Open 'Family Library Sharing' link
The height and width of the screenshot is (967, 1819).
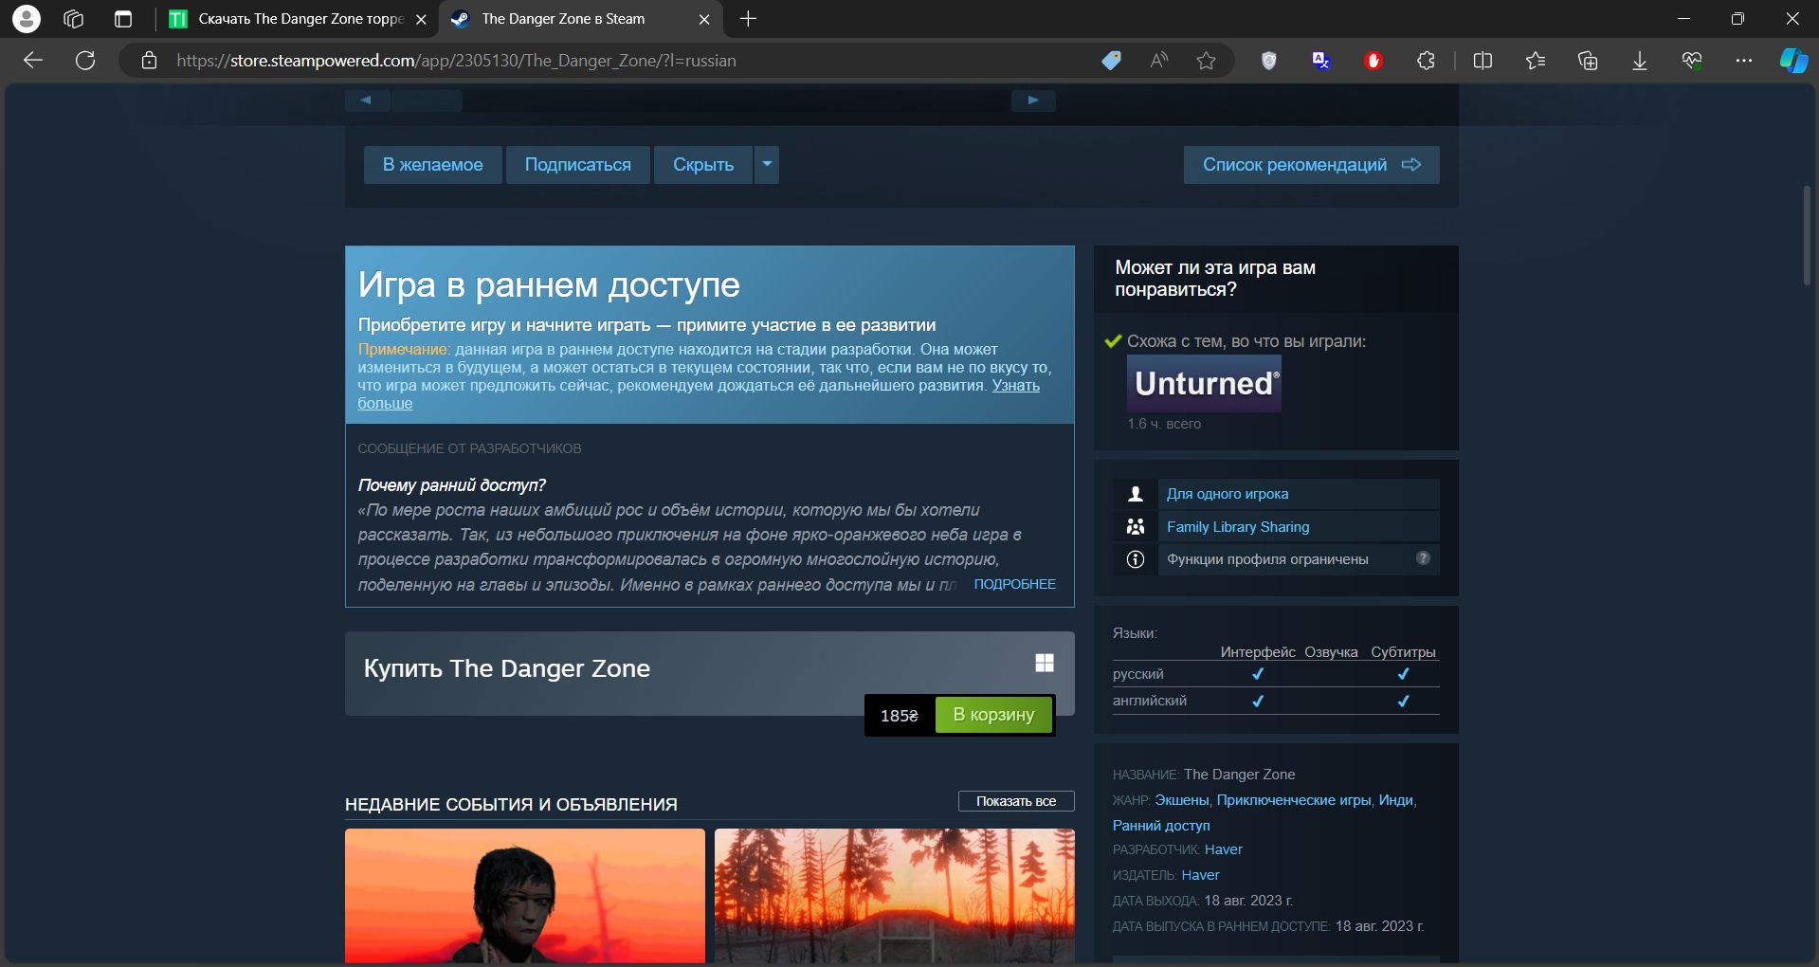coord(1237,527)
